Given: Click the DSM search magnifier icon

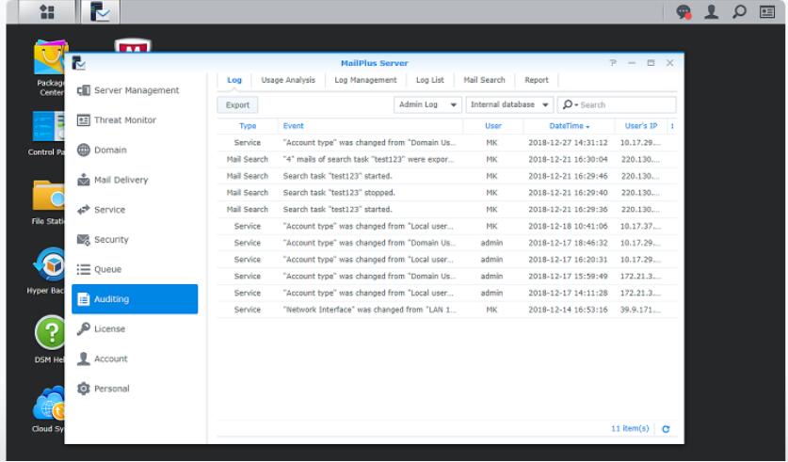Looking at the screenshot, I should pyautogui.click(x=739, y=11).
